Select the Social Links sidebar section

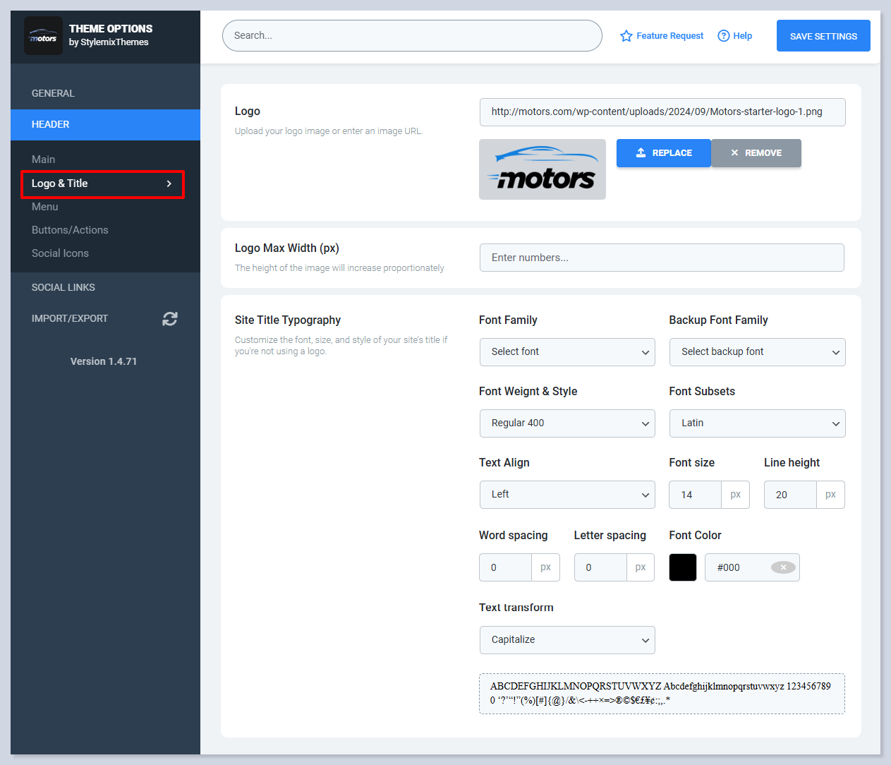coord(63,287)
